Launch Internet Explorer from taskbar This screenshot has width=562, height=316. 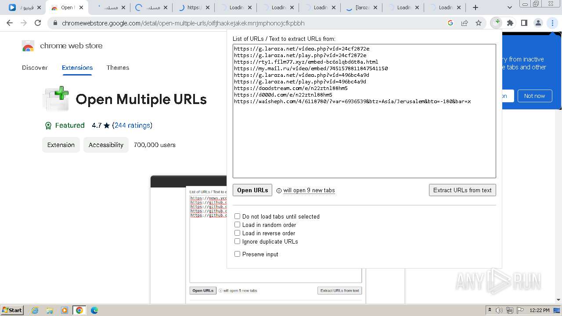pyautogui.click(x=35, y=310)
